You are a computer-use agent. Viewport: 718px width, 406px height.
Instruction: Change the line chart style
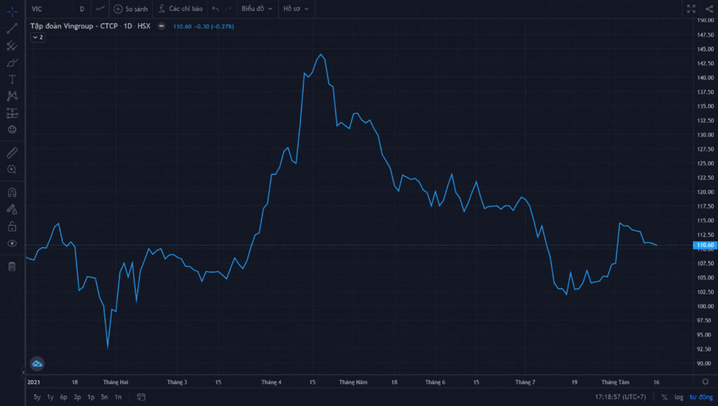[100, 8]
